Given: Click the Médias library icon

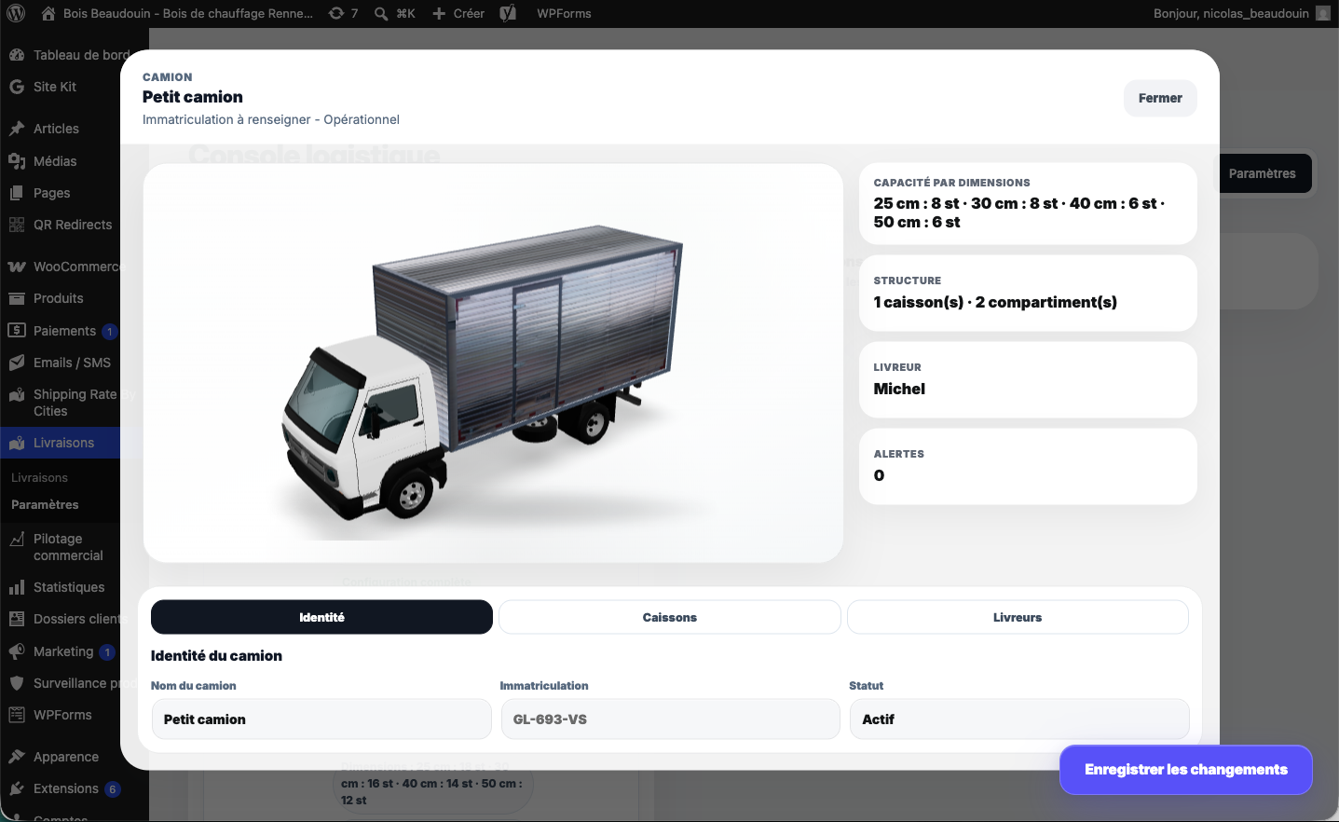Looking at the screenshot, I should 17,161.
